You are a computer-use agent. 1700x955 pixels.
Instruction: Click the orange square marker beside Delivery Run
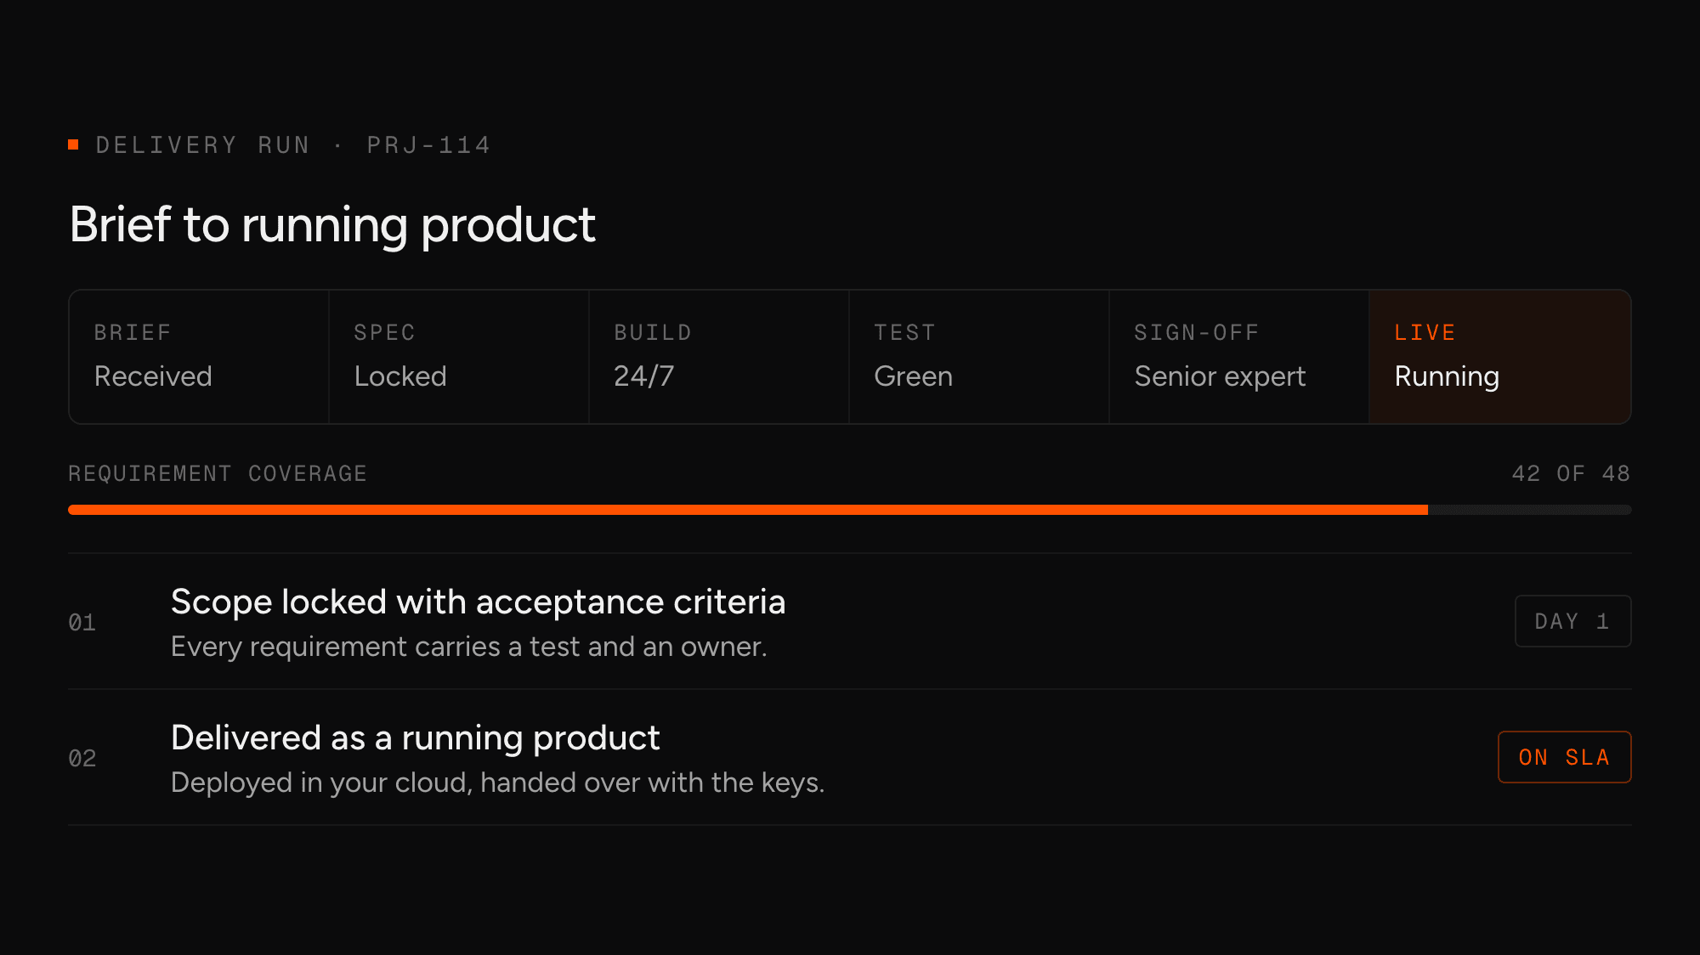click(x=73, y=144)
